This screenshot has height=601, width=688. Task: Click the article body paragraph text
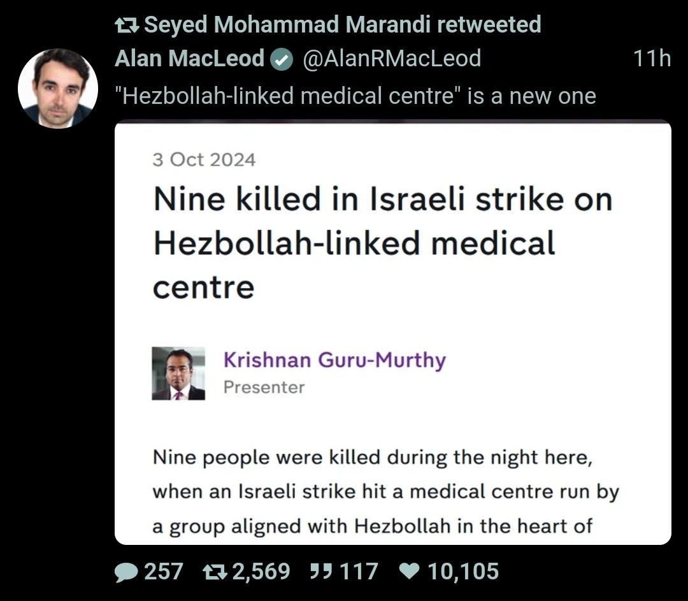pyautogui.click(x=385, y=492)
